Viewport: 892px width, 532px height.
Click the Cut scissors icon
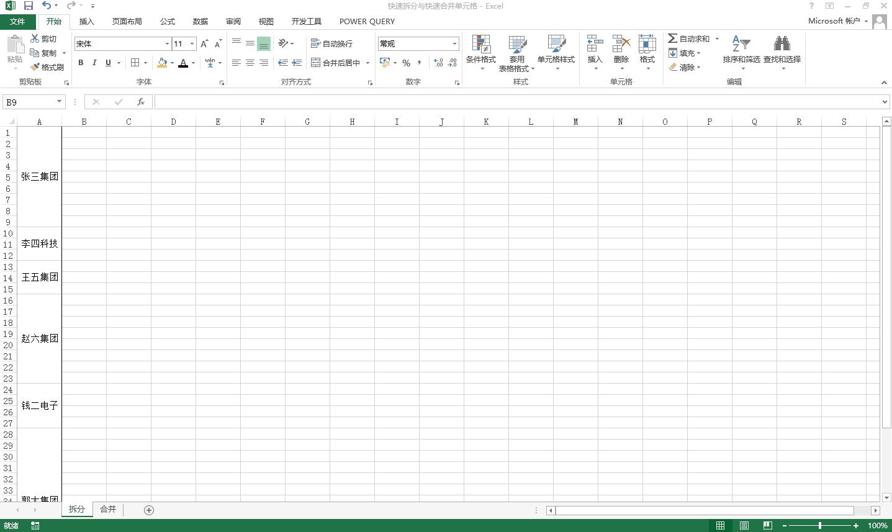point(35,38)
